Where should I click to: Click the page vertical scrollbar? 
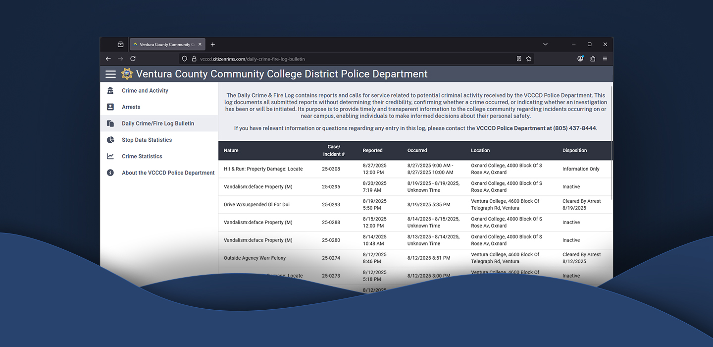(x=612, y=144)
